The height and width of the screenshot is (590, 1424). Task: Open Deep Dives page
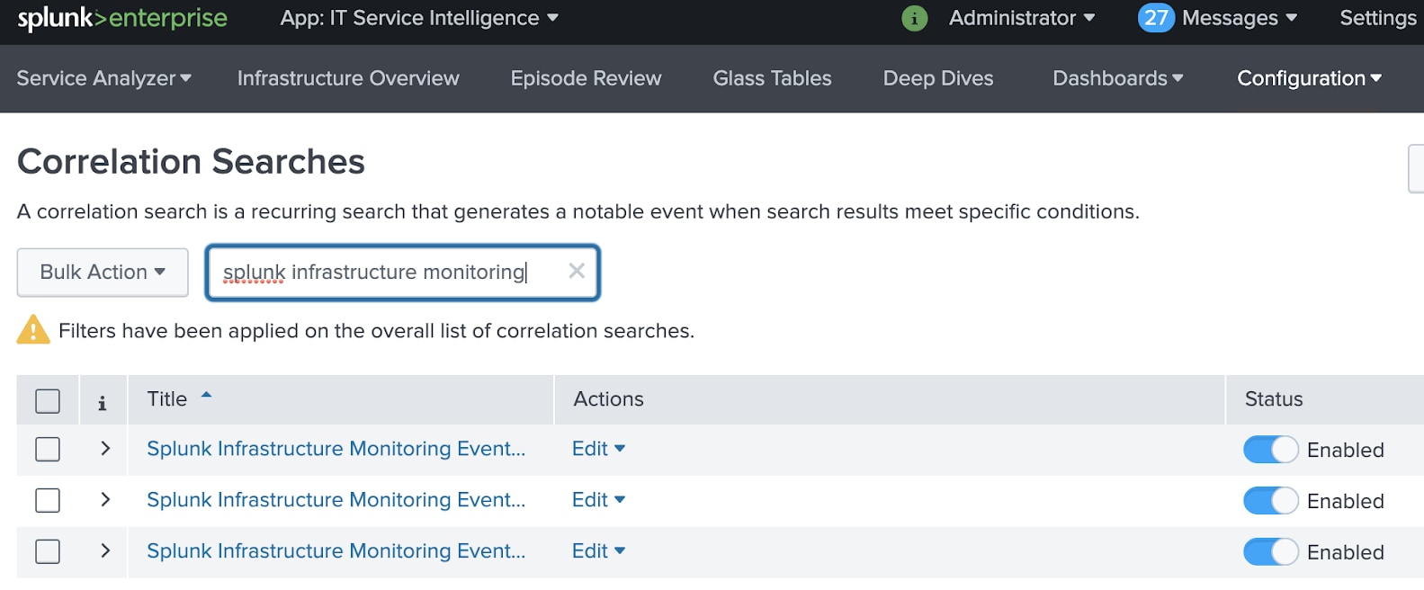click(938, 78)
